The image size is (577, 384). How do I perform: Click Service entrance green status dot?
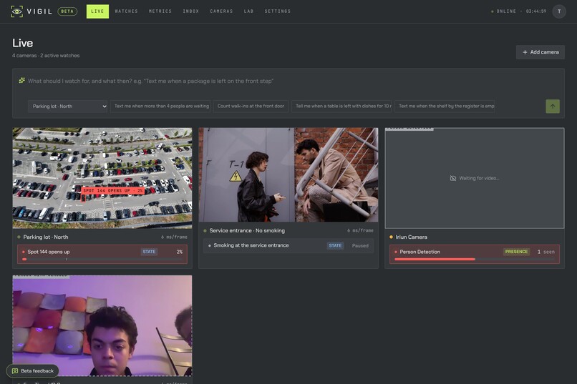(205, 231)
